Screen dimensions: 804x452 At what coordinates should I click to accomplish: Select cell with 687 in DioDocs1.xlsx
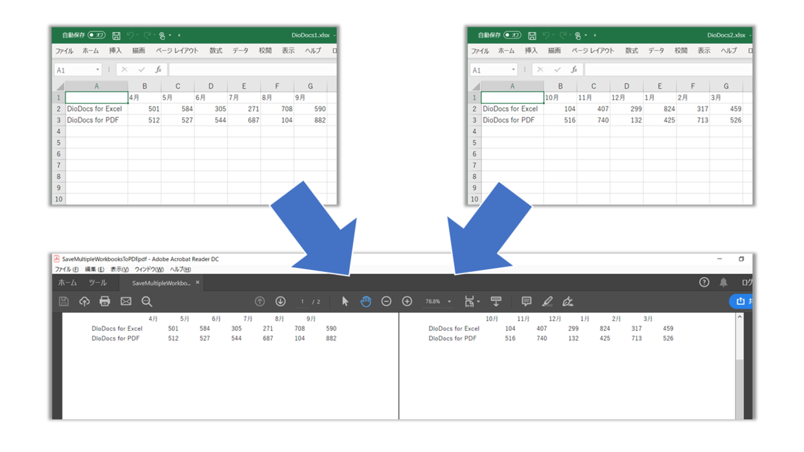click(244, 120)
